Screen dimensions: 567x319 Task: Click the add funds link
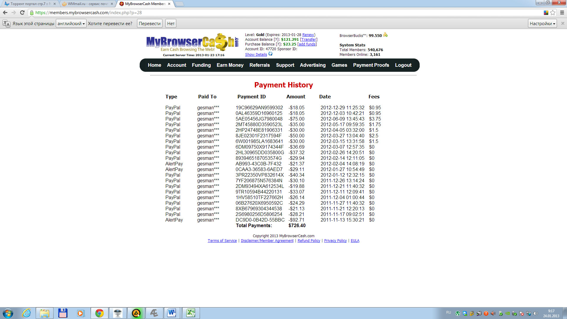(307, 44)
